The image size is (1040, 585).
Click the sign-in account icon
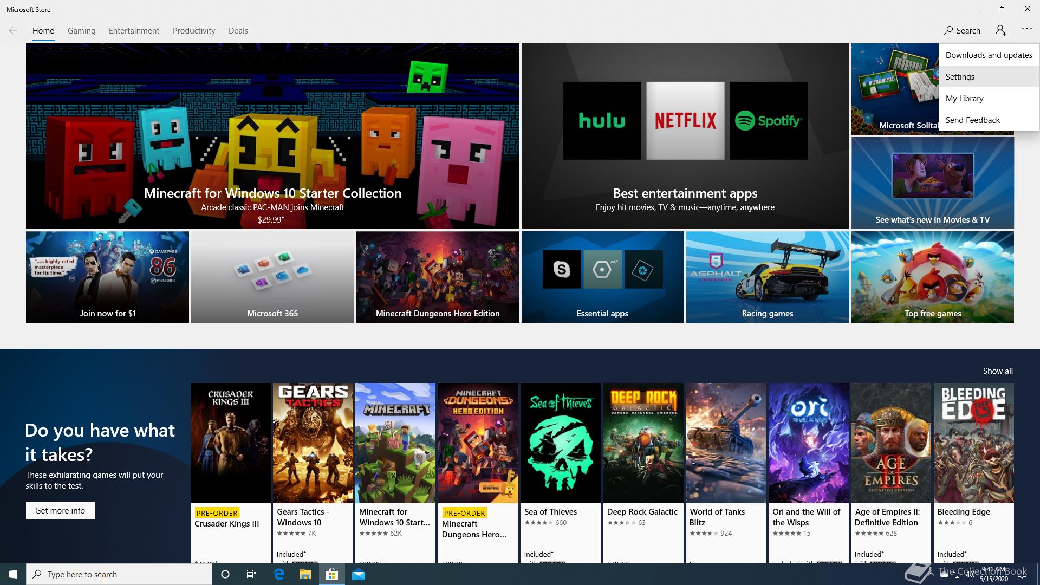click(1001, 30)
